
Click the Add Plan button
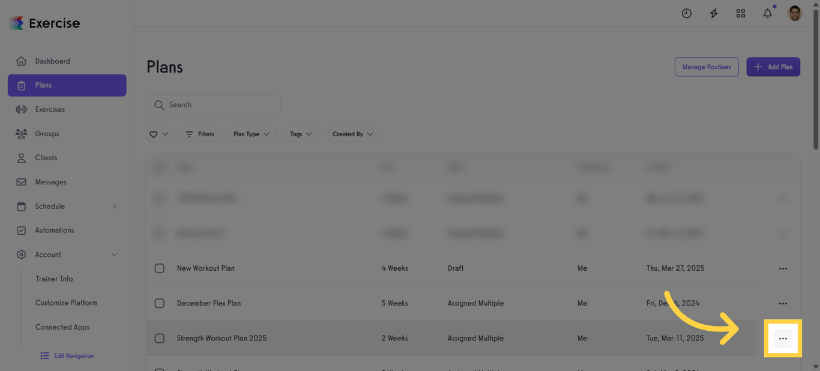pyautogui.click(x=773, y=67)
